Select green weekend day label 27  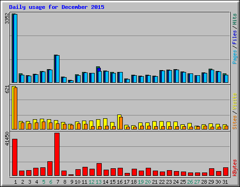pos(197,182)
